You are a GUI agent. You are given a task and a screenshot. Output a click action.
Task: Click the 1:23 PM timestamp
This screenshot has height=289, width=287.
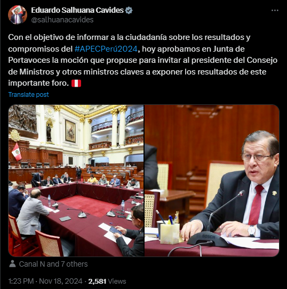tap(21, 281)
